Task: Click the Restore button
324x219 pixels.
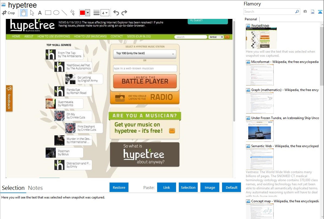Action: coord(119,187)
